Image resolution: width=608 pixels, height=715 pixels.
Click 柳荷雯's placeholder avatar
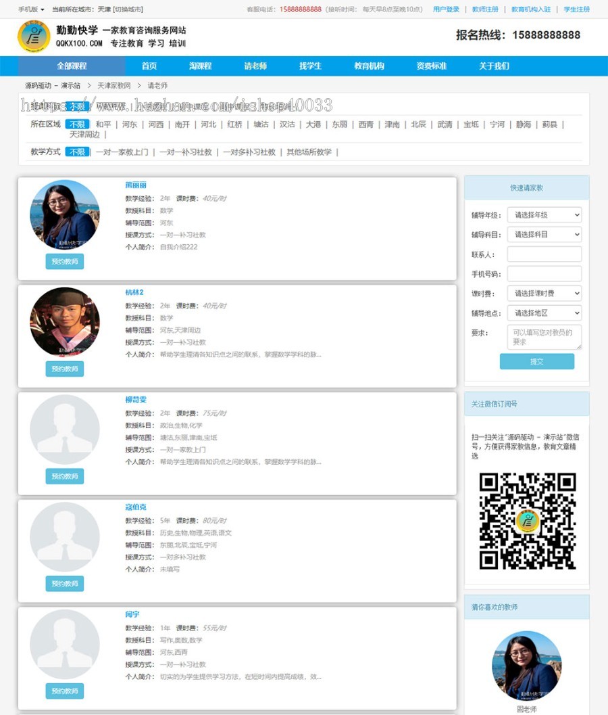(65, 429)
